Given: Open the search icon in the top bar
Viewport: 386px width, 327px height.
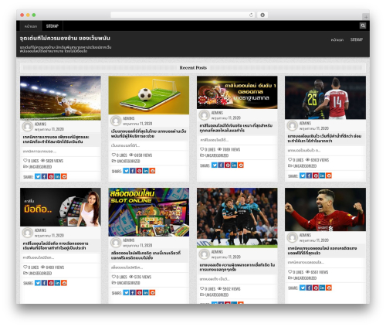Looking at the screenshot, I should coord(363,26).
